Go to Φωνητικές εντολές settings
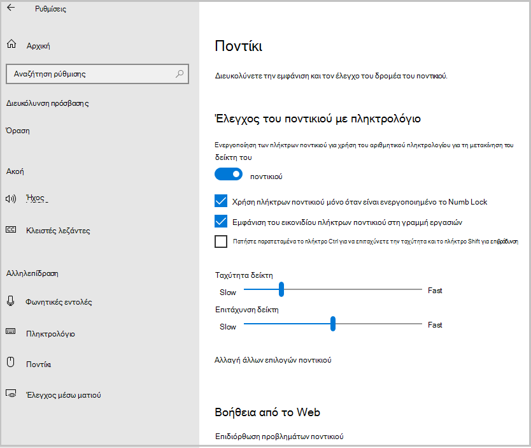 pyautogui.click(x=59, y=302)
